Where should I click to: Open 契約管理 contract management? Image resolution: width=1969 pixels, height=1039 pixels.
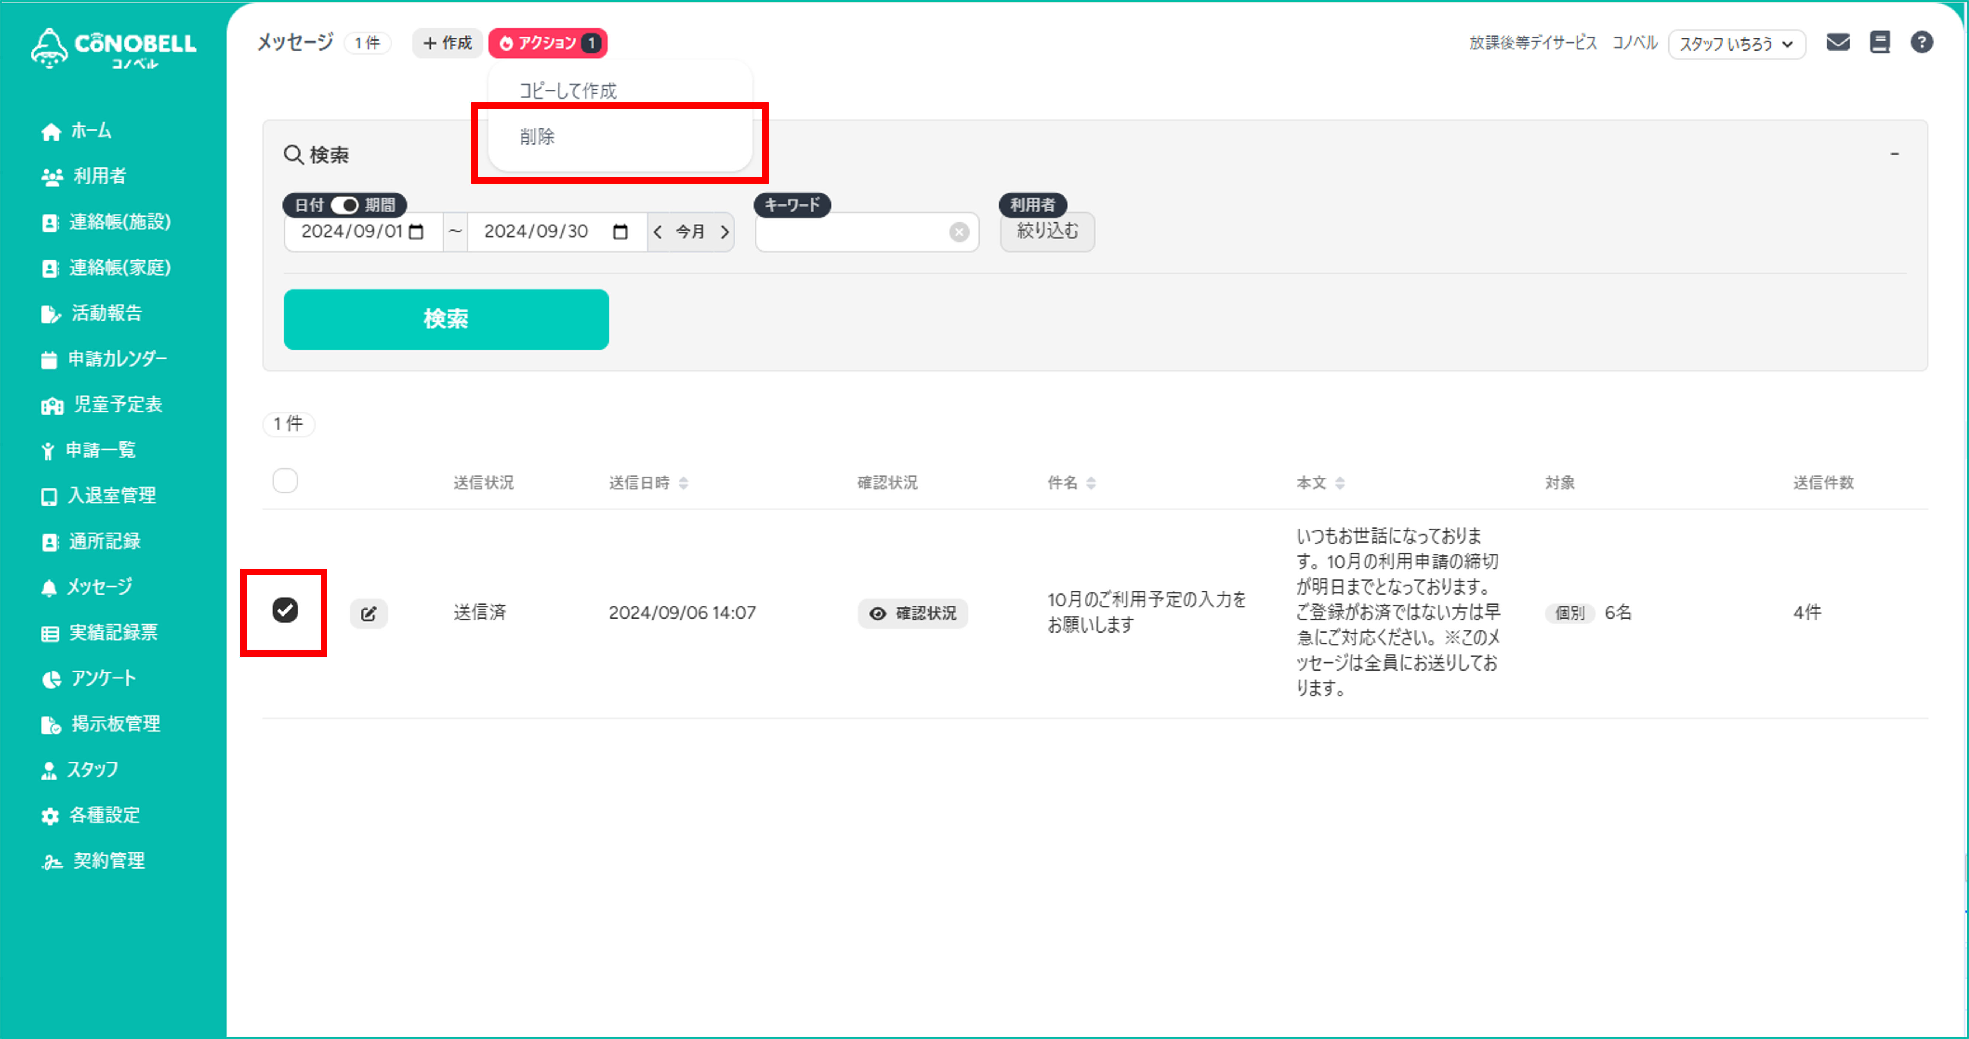coord(93,861)
